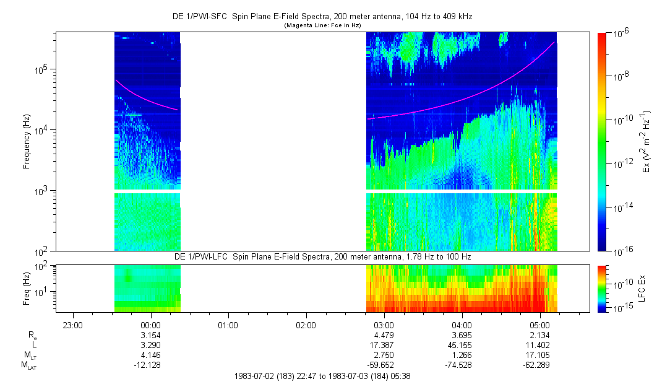Click the Ex spectral density colorbar
The image size is (670, 384).
[x=603, y=142]
